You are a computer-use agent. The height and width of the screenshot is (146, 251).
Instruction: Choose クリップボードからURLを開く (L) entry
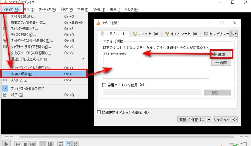point(45,53)
